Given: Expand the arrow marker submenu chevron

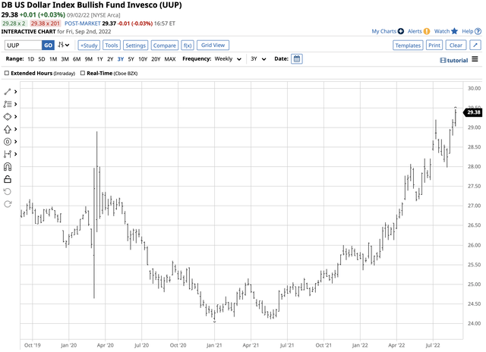Looking at the screenshot, I should click(x=15, y=129).
